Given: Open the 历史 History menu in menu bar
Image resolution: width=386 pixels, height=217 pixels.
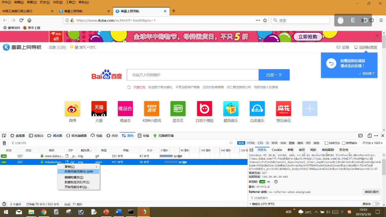Looking at the screenshot, I should (x=45, y=2).
